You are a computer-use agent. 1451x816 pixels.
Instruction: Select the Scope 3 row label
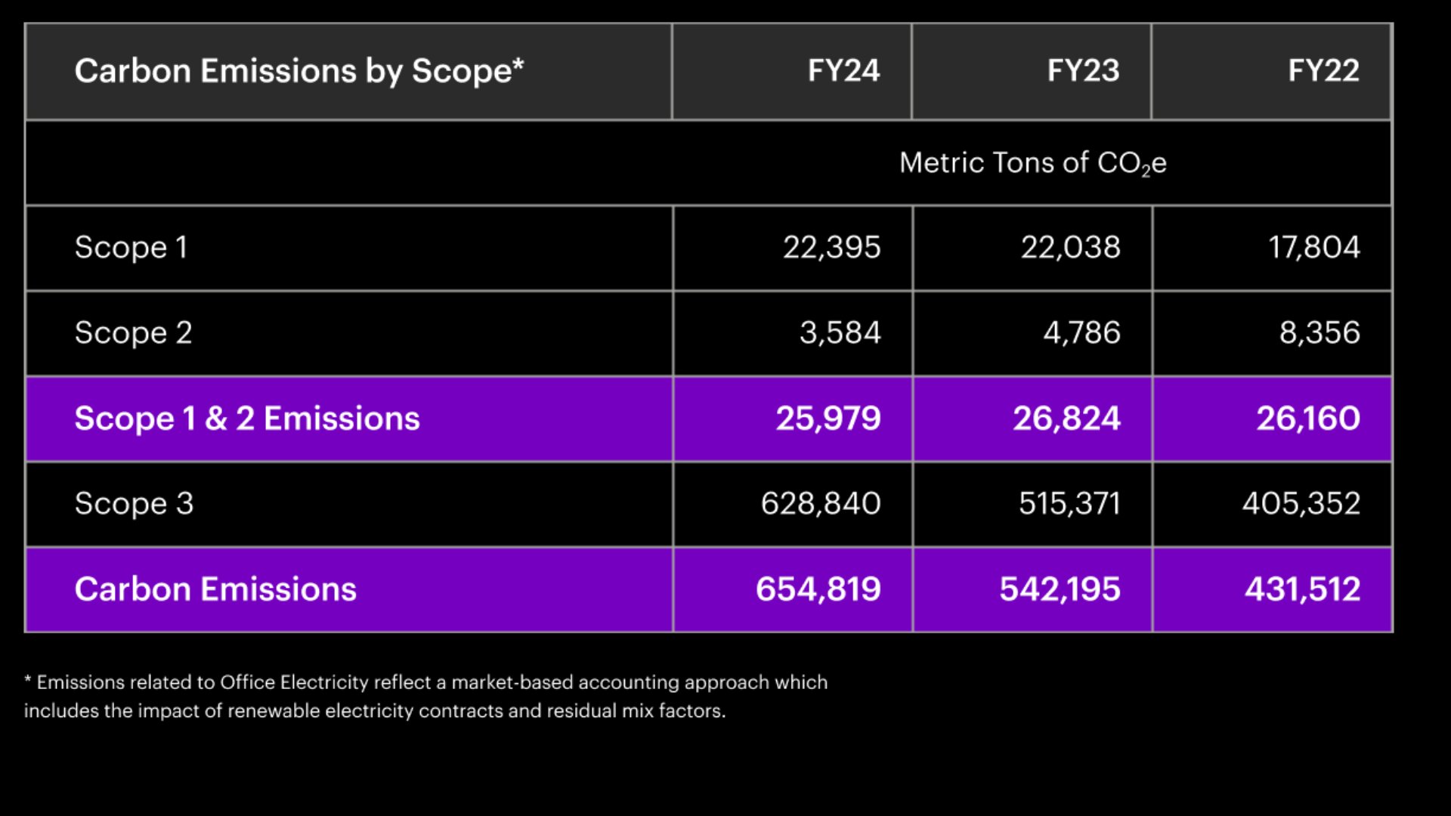click(x=135, y=504)
